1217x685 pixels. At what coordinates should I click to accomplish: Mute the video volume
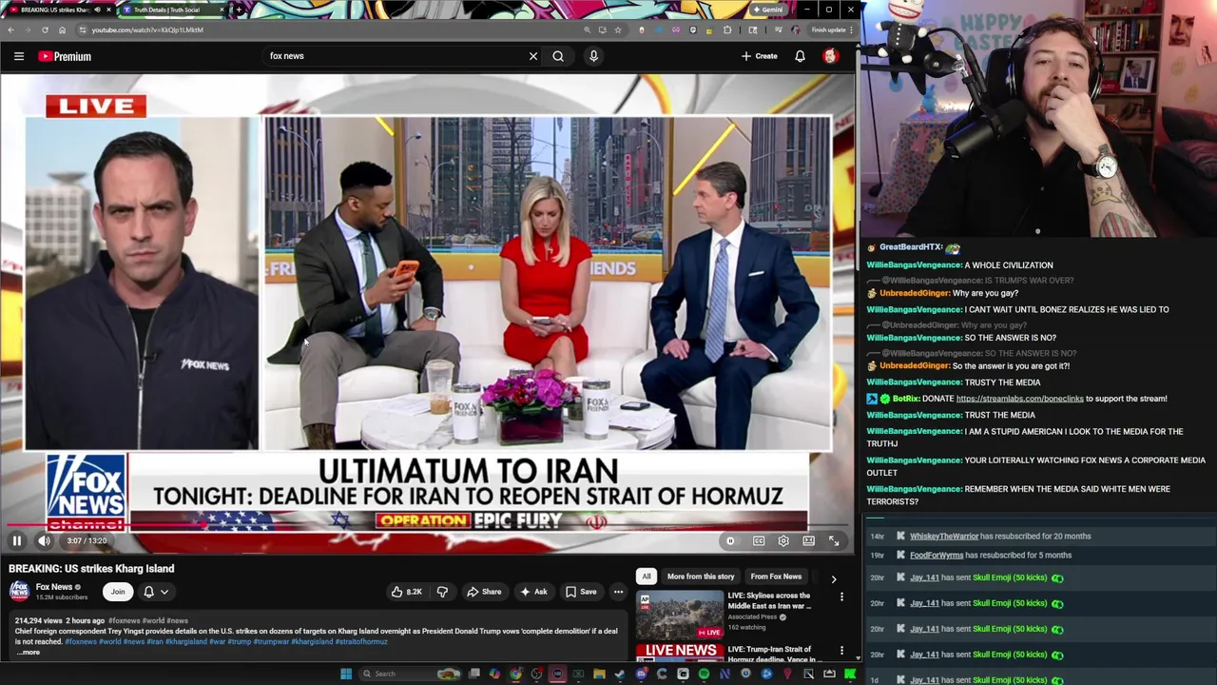pos(44,540)
